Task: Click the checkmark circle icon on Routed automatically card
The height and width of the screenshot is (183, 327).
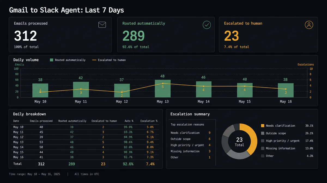Action: [x=207, y=25]
